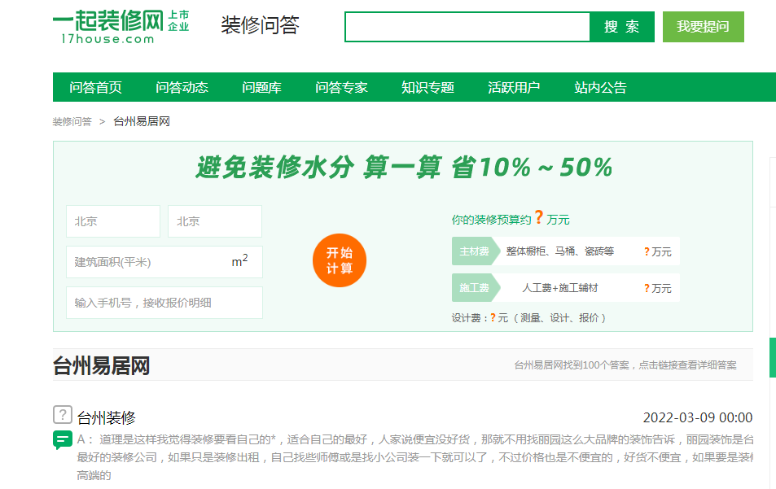The image size is (776, 489).
Task: Click the orange 开始计算 button
Action: pyautogui.click(x=340, y=260)
